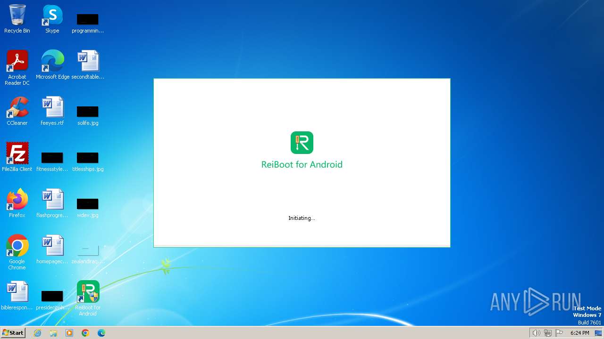The width and height of the screenshot is (604, 339).
Task: Open the Recycle Bin desktop icon
Action: (17, 19)
